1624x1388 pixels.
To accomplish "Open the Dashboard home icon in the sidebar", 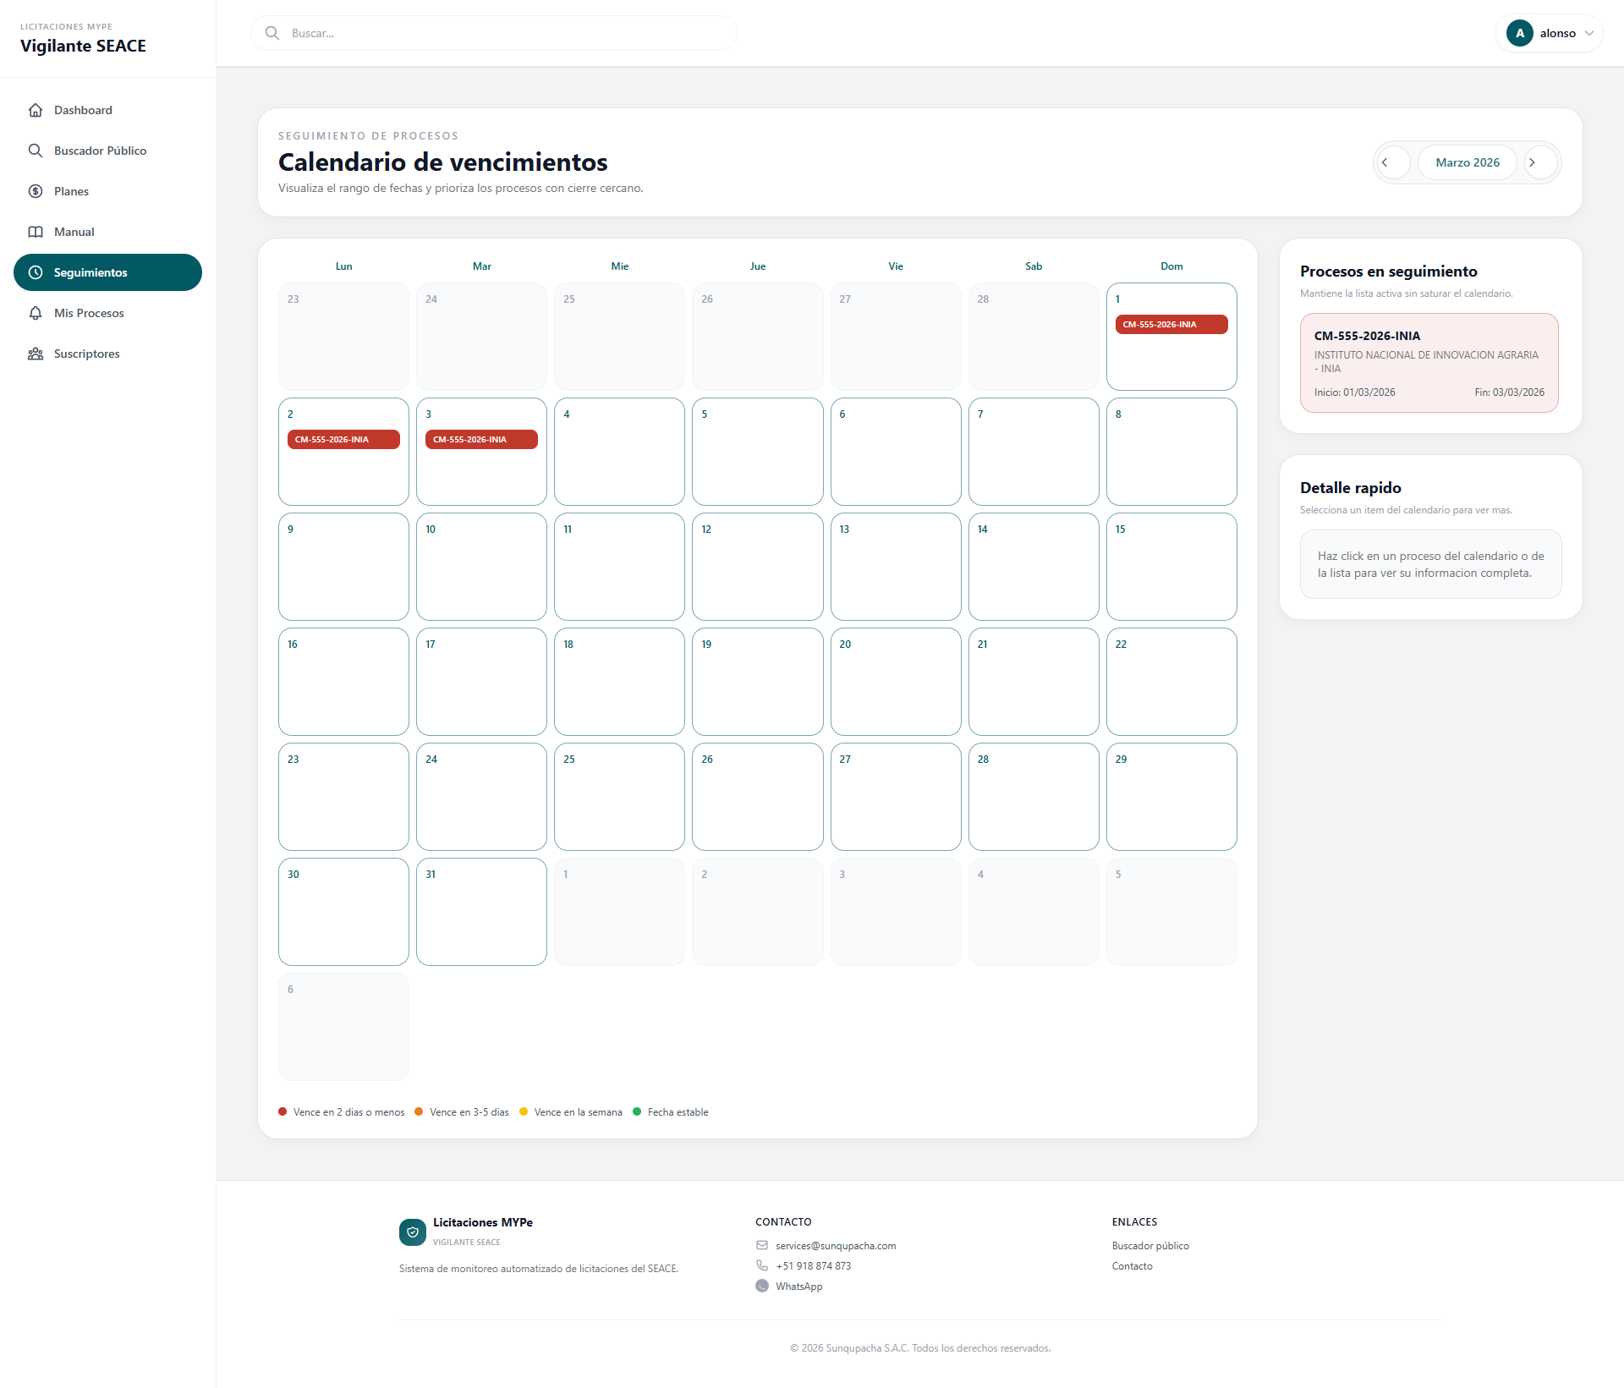I will coord(36,110).
